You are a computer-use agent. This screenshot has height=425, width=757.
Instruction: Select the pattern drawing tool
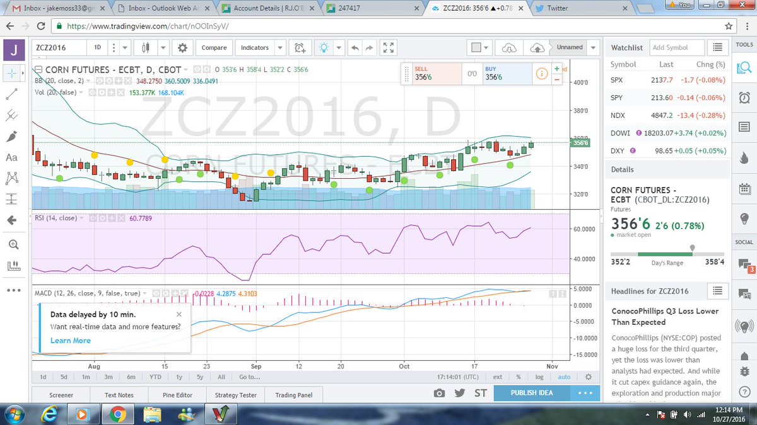coord(11,178)
